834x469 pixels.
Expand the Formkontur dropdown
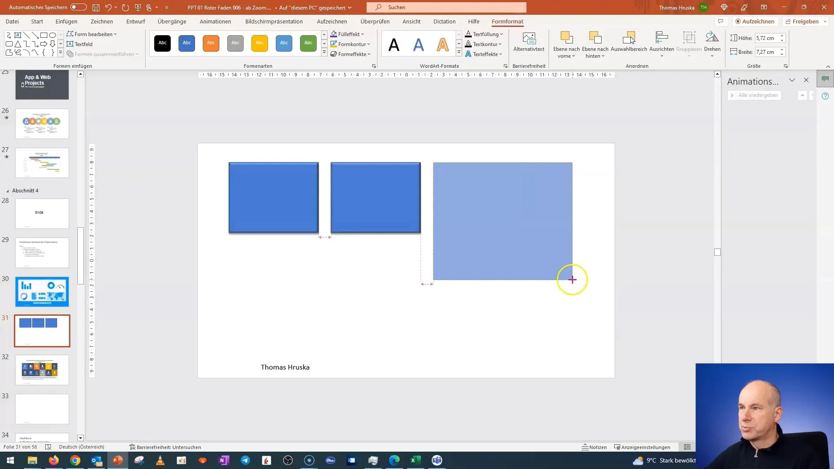[x=350, y=44]
